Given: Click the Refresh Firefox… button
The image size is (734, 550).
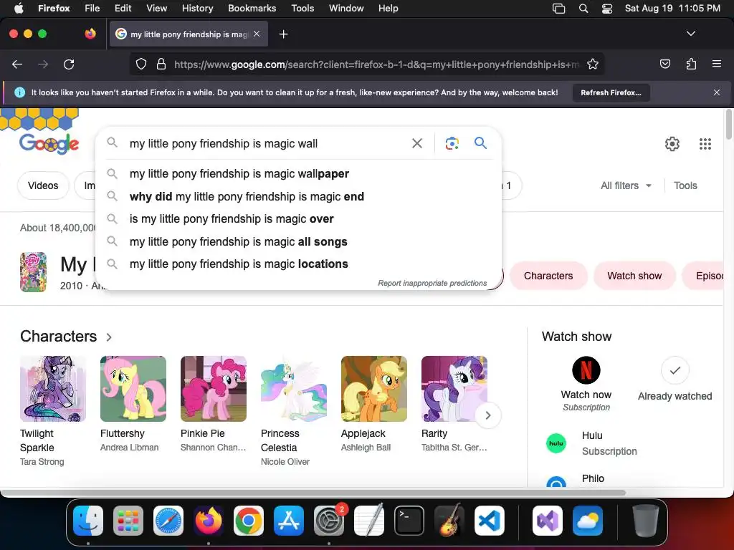Looking at the screenshot, I should click(x=611, y=92).
